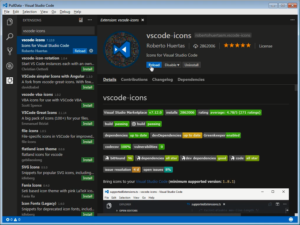
Task: Open the Extensions view icon
Action: (x=10, y=81)
